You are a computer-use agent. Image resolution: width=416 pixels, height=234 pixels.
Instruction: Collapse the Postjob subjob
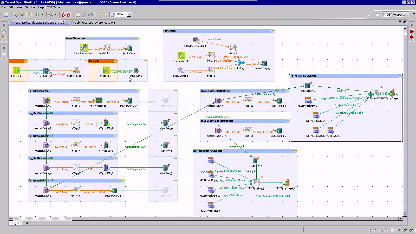116,61
